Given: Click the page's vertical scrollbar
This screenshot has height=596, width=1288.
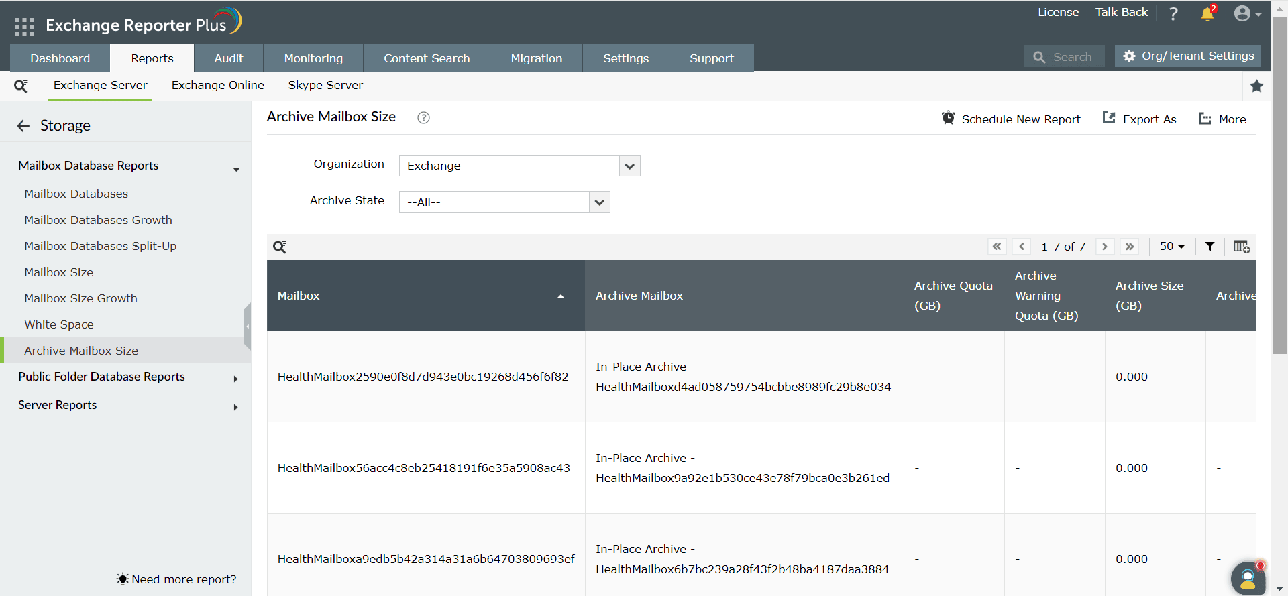Looking at the screenshot, I should click(1279, 185).
